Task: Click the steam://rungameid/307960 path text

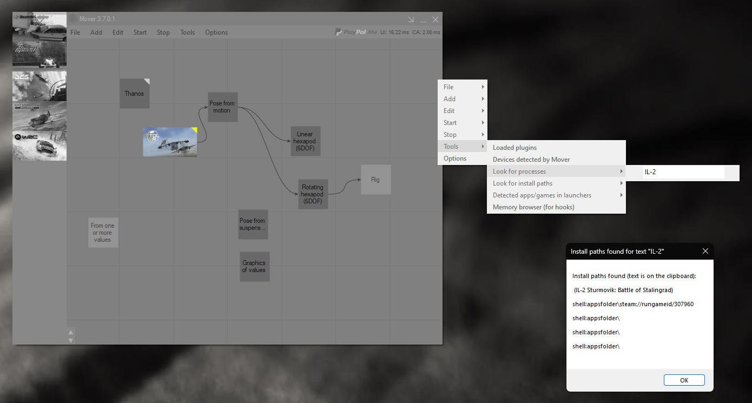Action: [x=633, y=304]
